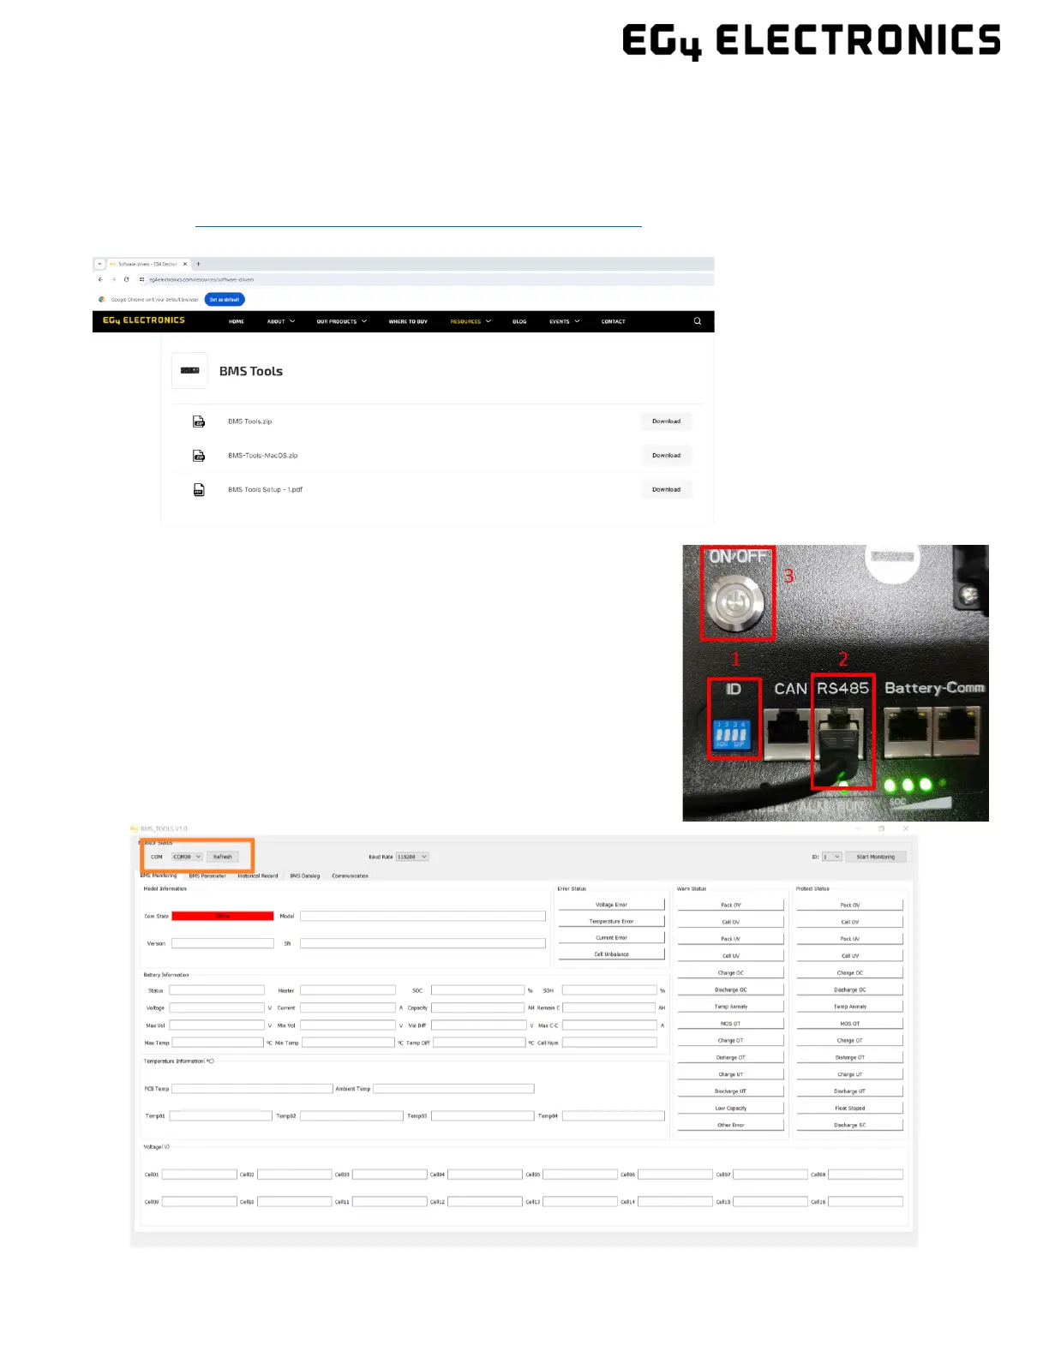The image size is (1049, 1357).
Task: Open the Baud Rate dropdown
Action: coord(412,857)
